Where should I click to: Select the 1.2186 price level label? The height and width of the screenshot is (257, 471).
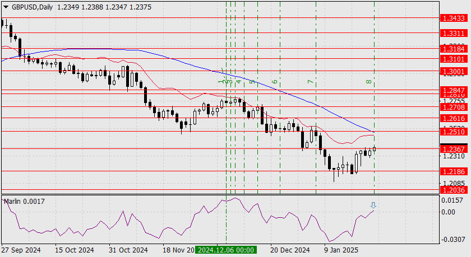[x=454, y=171]
